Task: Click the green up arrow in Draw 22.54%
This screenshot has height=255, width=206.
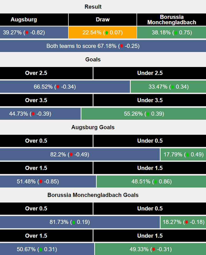Action: click(107, 33)
